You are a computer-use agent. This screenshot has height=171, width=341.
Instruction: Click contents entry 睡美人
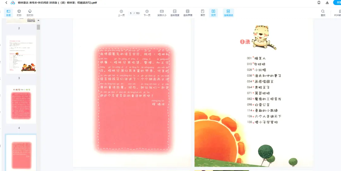pos(260,58)
